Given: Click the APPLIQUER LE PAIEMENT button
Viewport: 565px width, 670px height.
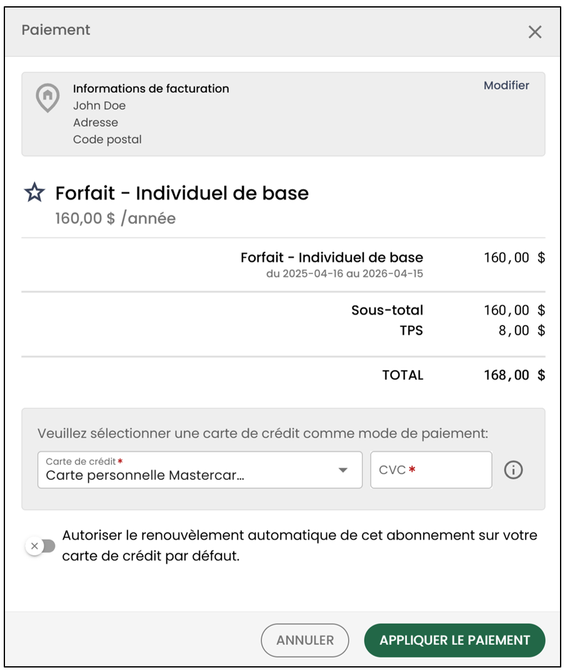Looking at the screenshot, I should tap(454, 640).
